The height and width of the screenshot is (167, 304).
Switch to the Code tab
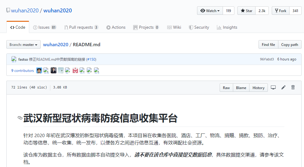click(x=18, y=27)
